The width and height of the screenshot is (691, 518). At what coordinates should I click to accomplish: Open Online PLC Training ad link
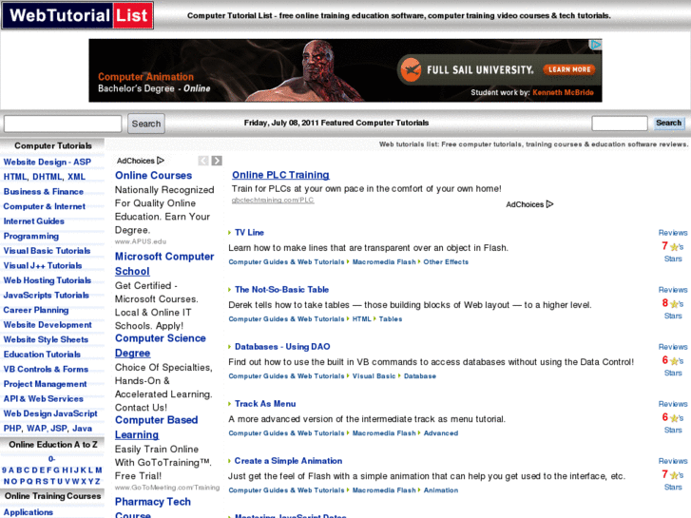point(280,175)
